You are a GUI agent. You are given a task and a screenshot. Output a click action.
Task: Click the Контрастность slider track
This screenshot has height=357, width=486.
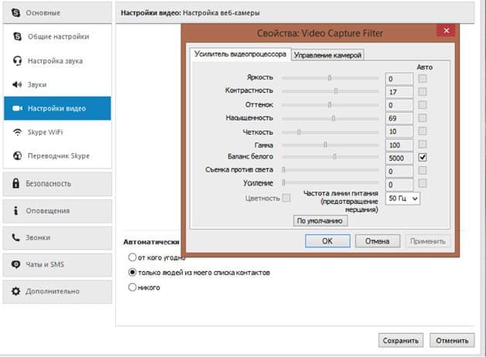tap(330, 91)
